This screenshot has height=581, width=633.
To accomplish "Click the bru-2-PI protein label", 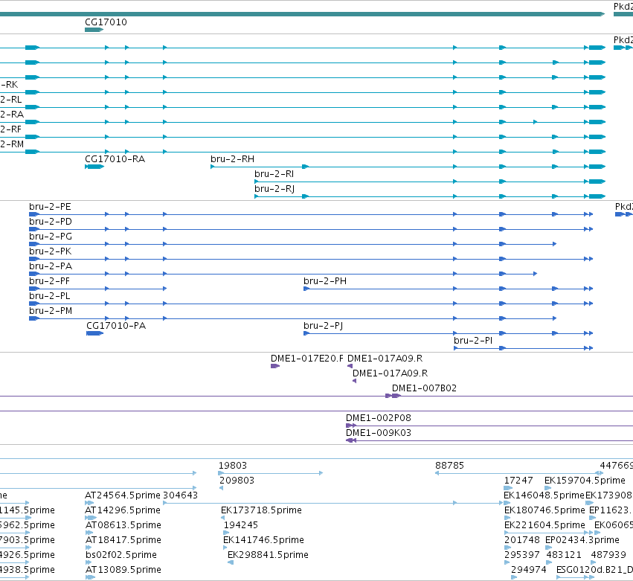I will (473, 341).
